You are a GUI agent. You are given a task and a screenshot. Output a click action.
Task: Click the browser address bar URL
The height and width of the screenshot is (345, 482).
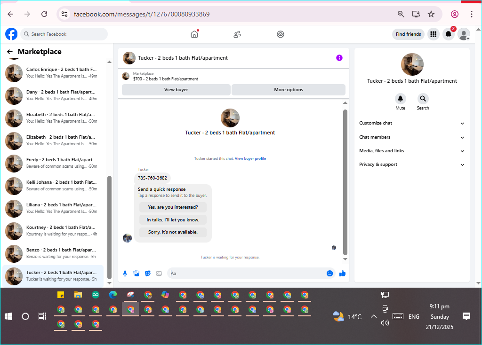(x=142, y=14)
